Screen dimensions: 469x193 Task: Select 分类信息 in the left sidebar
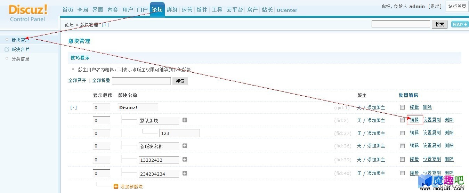[x=21, y=59]
